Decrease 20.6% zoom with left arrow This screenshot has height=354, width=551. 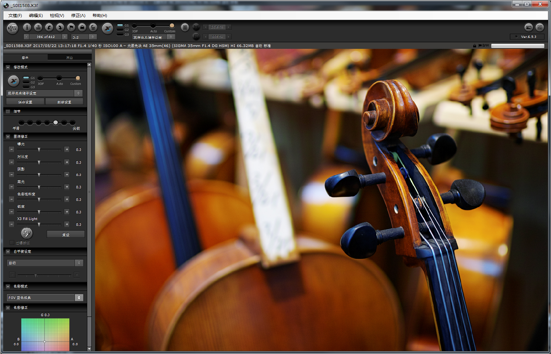(205, 27)
